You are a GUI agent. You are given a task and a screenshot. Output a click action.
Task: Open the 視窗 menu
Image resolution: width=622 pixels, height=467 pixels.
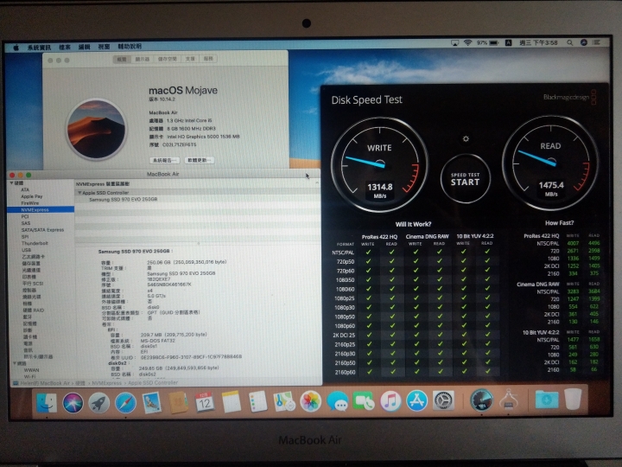104,47
